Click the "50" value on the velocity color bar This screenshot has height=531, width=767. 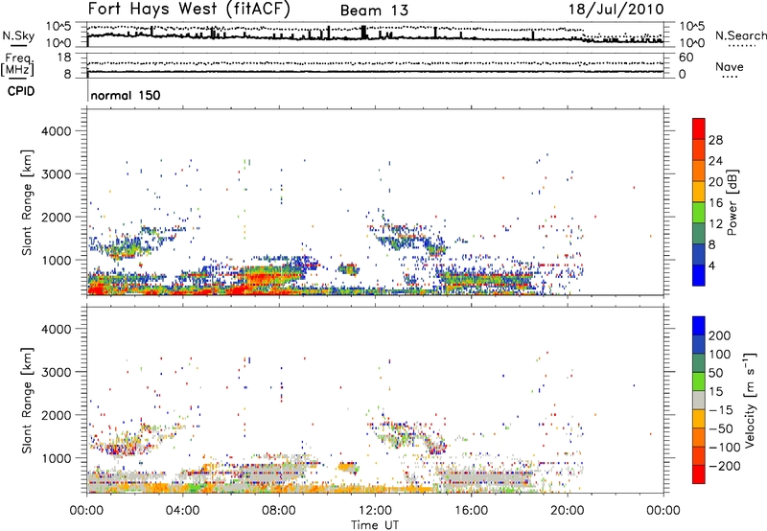coord(716,373)
